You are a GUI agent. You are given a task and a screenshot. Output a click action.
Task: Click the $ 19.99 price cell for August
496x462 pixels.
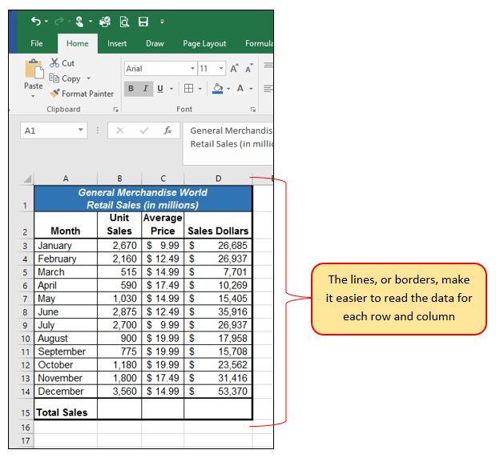[163, 338]
